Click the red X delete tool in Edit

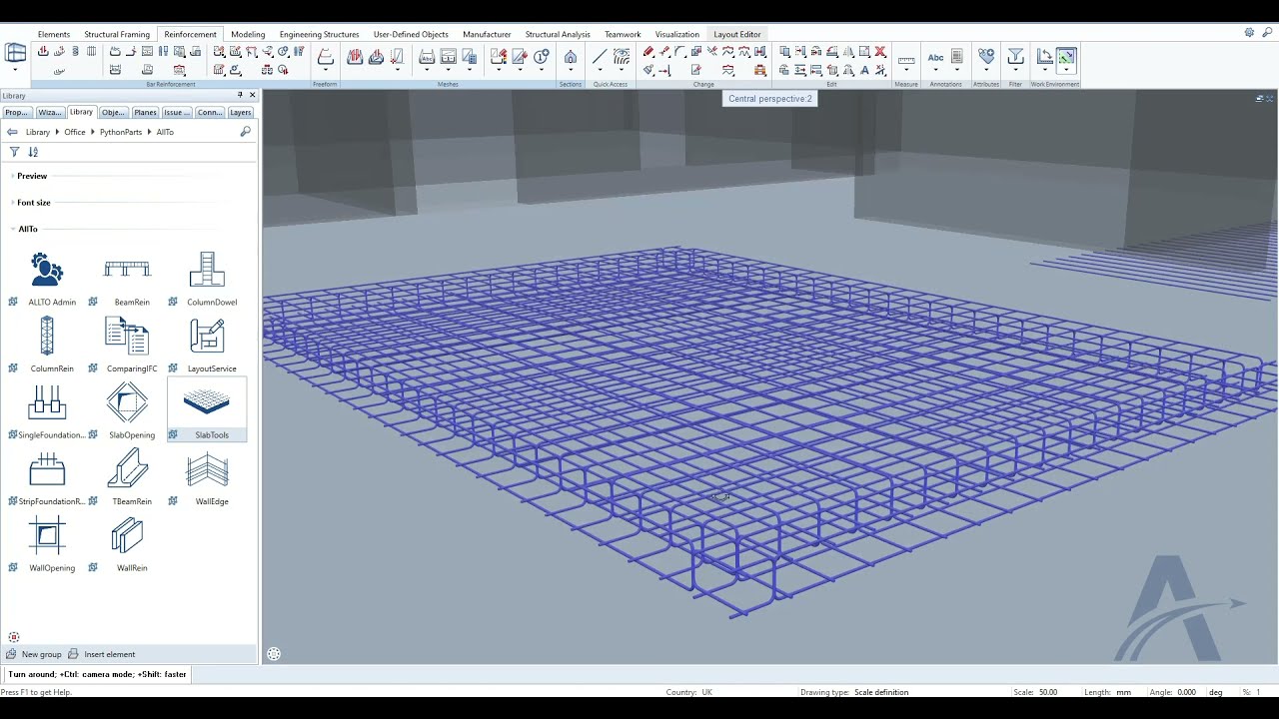(x=880, y=52)
